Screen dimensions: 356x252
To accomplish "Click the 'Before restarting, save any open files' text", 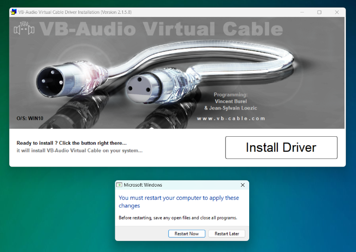I will click(x=178, y=218).
